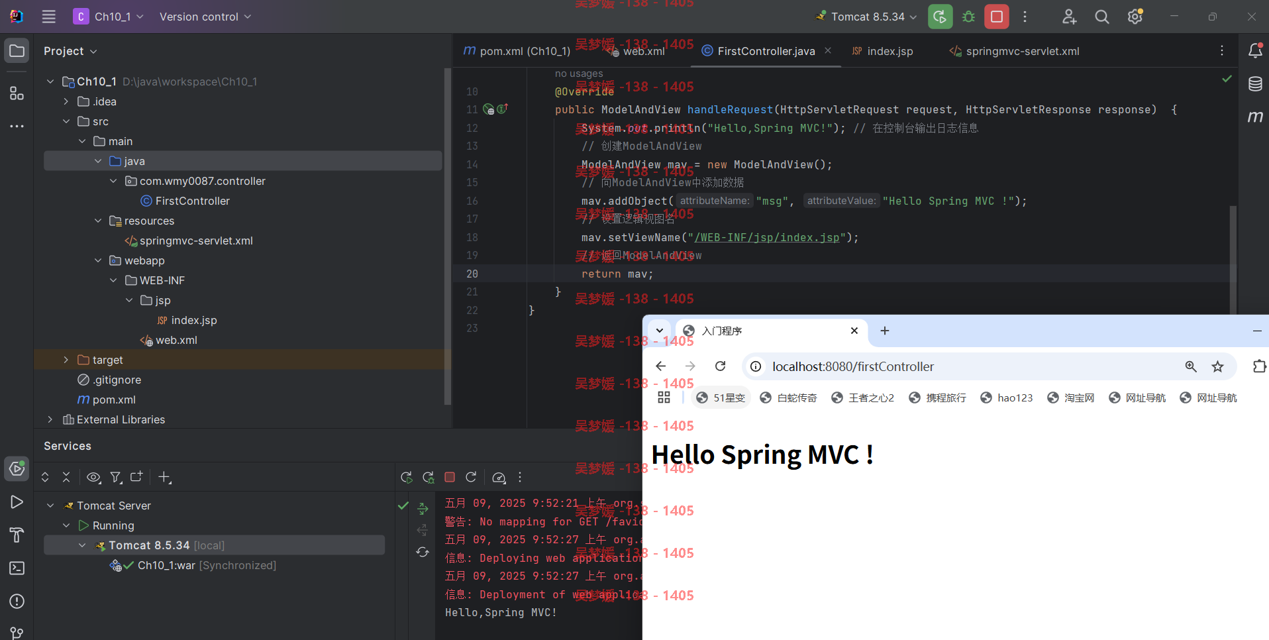Expand all services in tree
The height and width of the screenshot is (640, 1269).
point(45,477)
